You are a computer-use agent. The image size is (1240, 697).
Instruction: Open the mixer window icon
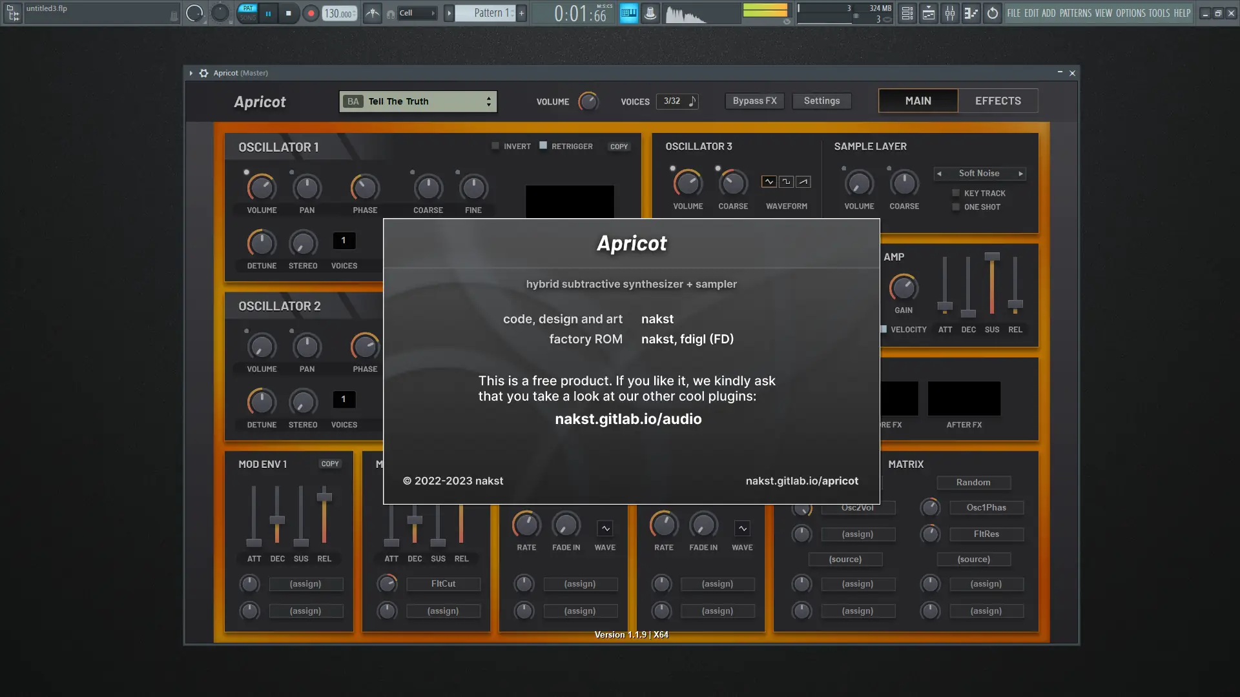[x=950, y=13]
